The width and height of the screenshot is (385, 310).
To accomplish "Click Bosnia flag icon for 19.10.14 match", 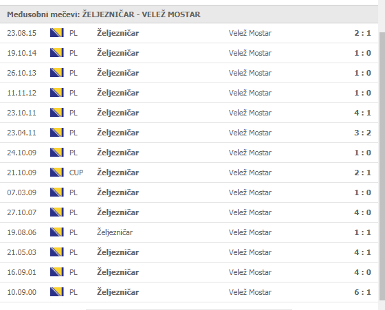I will click(x=56, y=53).
